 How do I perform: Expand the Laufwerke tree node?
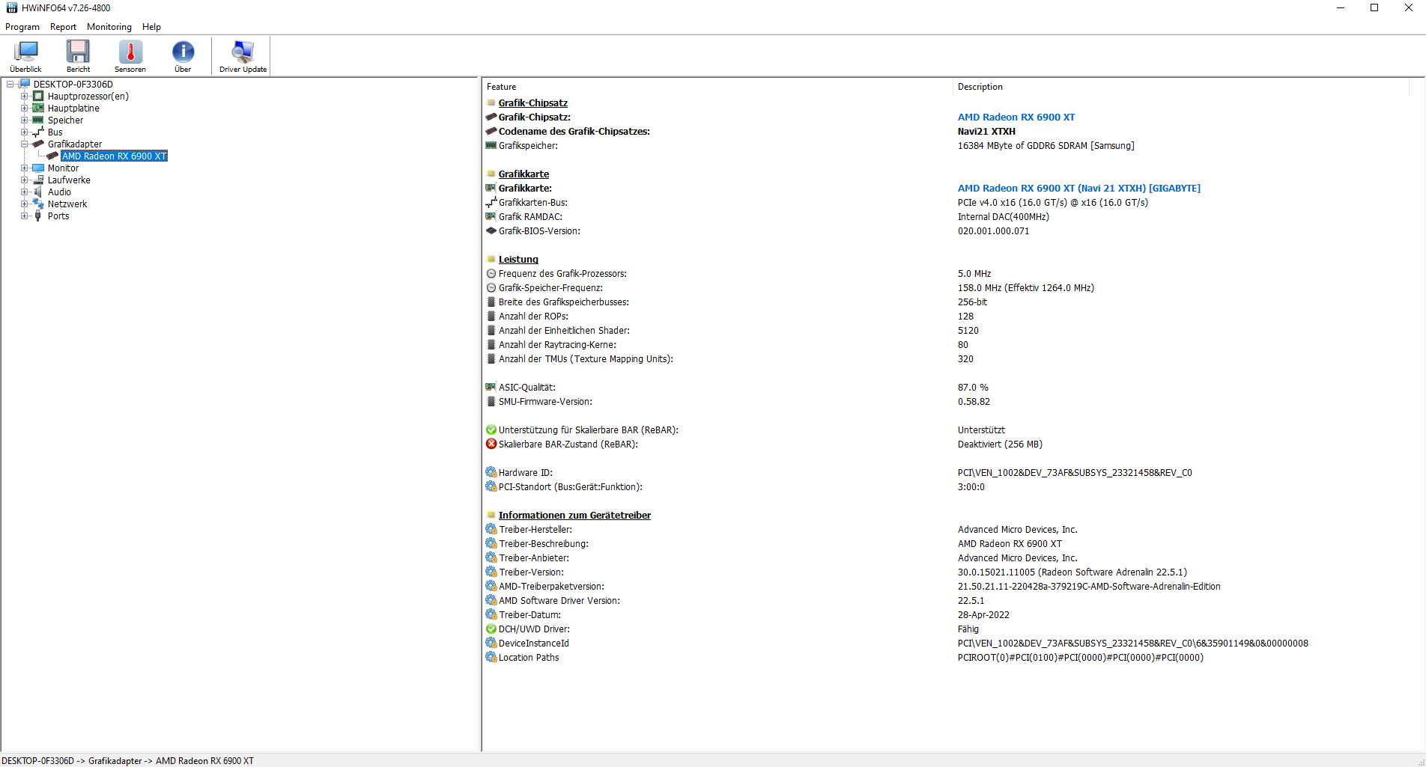[25, 180]
